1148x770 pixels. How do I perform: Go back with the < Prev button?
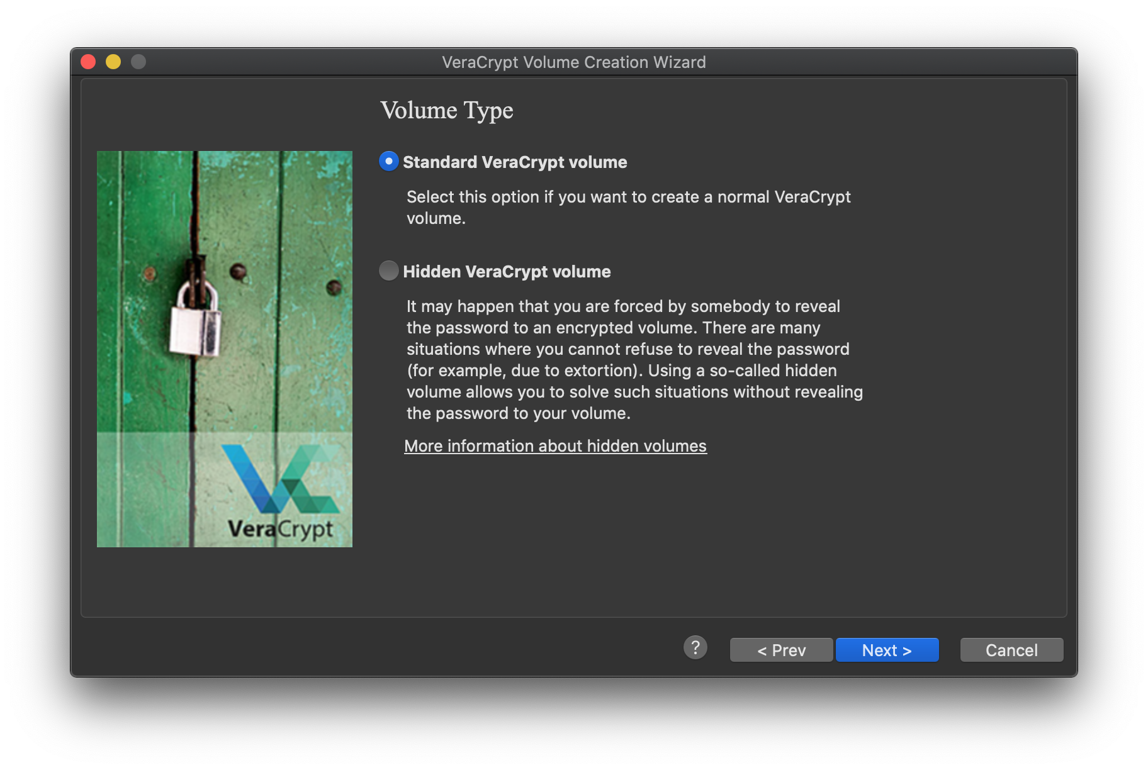click(782, 650)
